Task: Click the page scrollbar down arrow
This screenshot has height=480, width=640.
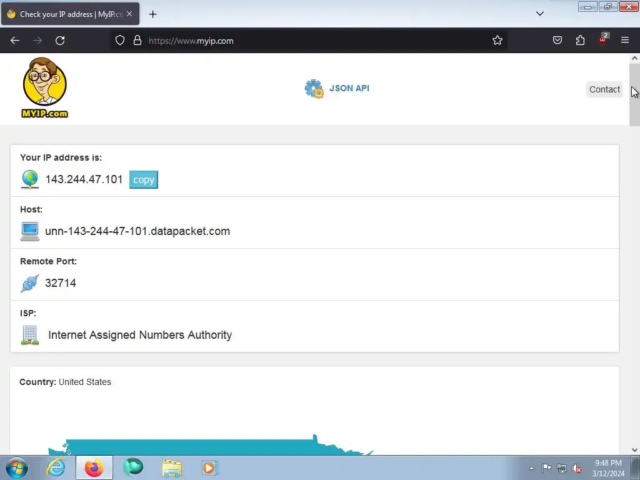Action: (x=634, y=450)
